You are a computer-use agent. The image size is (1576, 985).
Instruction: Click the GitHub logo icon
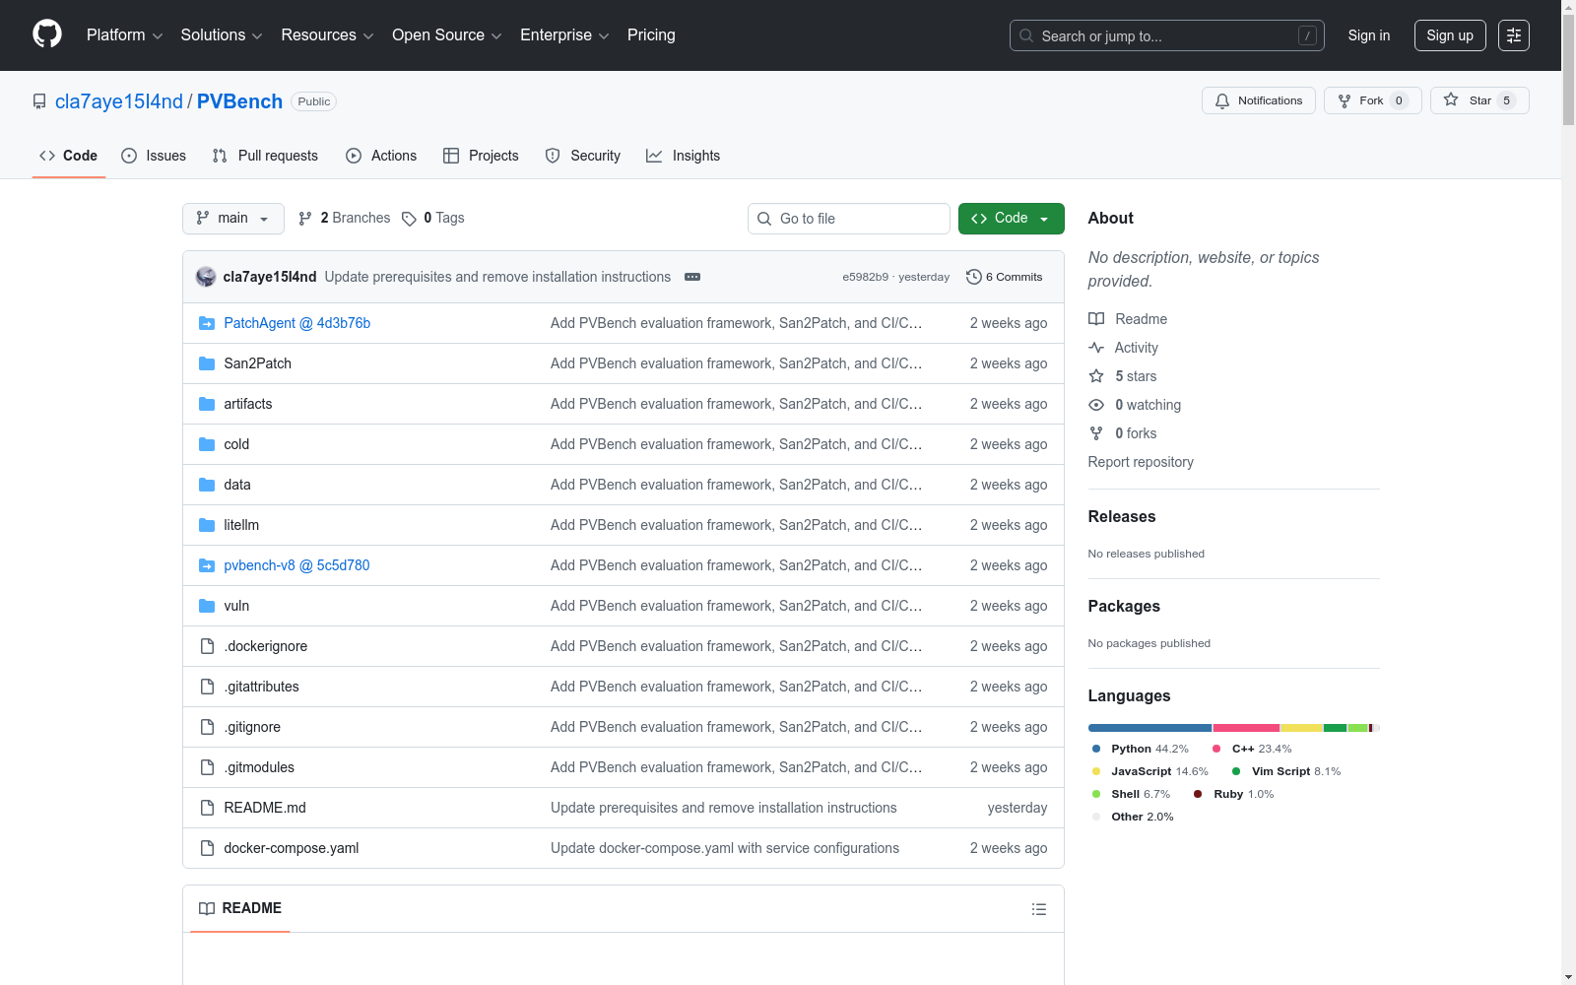pos(47,34)
